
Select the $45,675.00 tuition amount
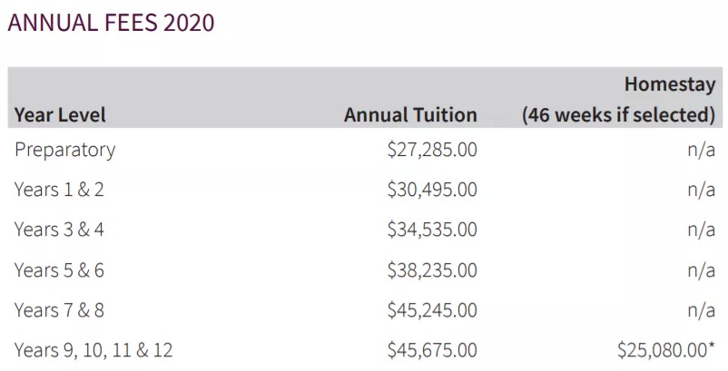(432, 350)
